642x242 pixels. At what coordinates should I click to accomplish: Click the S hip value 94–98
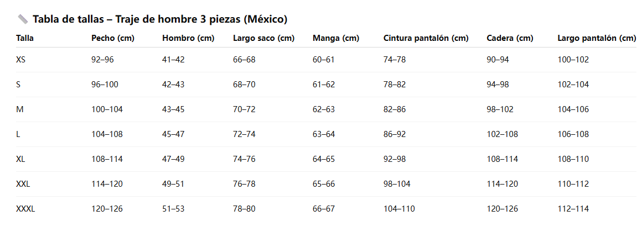pos(499,85)
